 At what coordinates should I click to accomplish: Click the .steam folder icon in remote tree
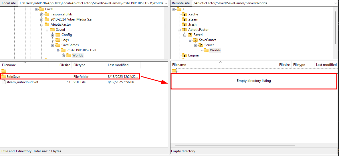tap(185, 19)
